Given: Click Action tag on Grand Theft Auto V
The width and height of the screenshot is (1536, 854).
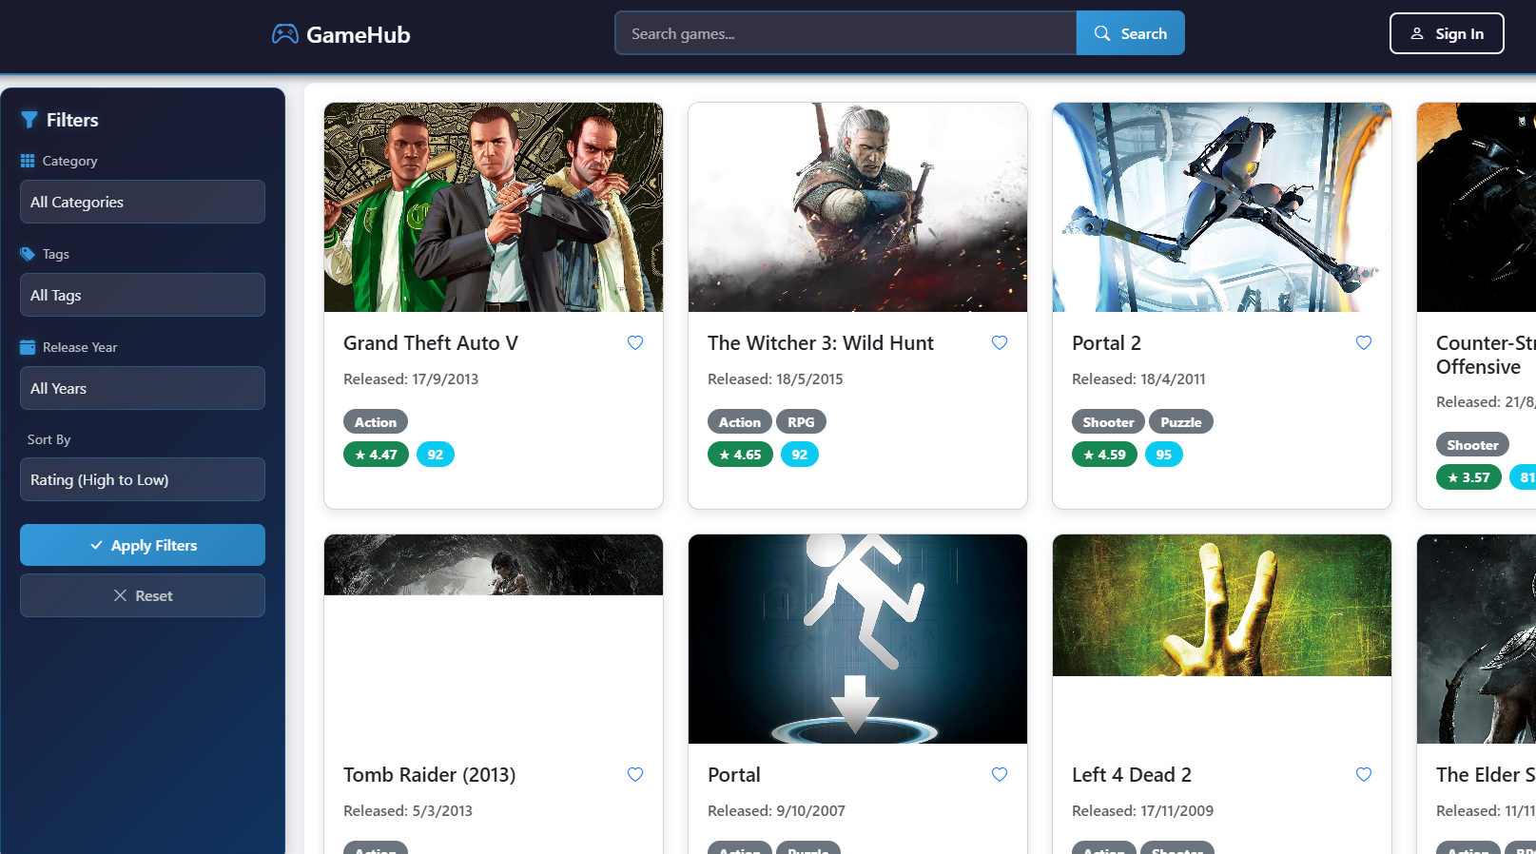Looking at the screenshot, I should click(376, 422).
